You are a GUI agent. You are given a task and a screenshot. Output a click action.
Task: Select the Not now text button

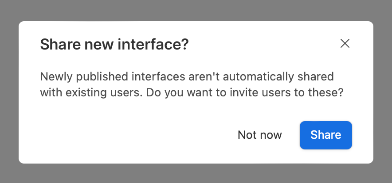pos(259,135)
